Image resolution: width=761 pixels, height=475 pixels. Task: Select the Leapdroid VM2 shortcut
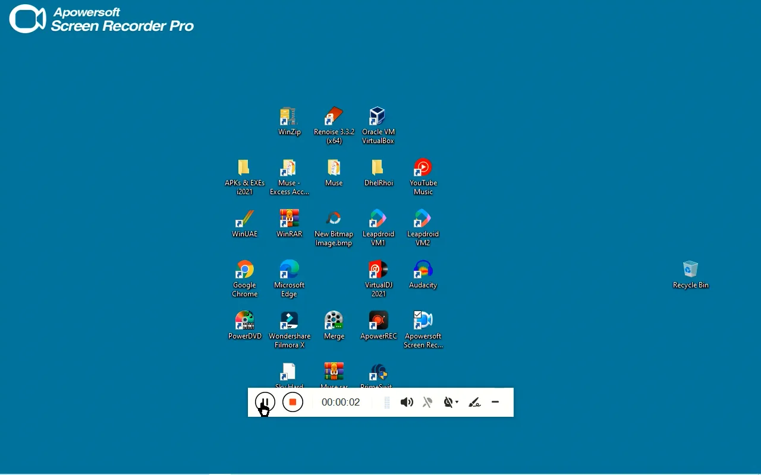pyautogui.click(x=423, y=228)
